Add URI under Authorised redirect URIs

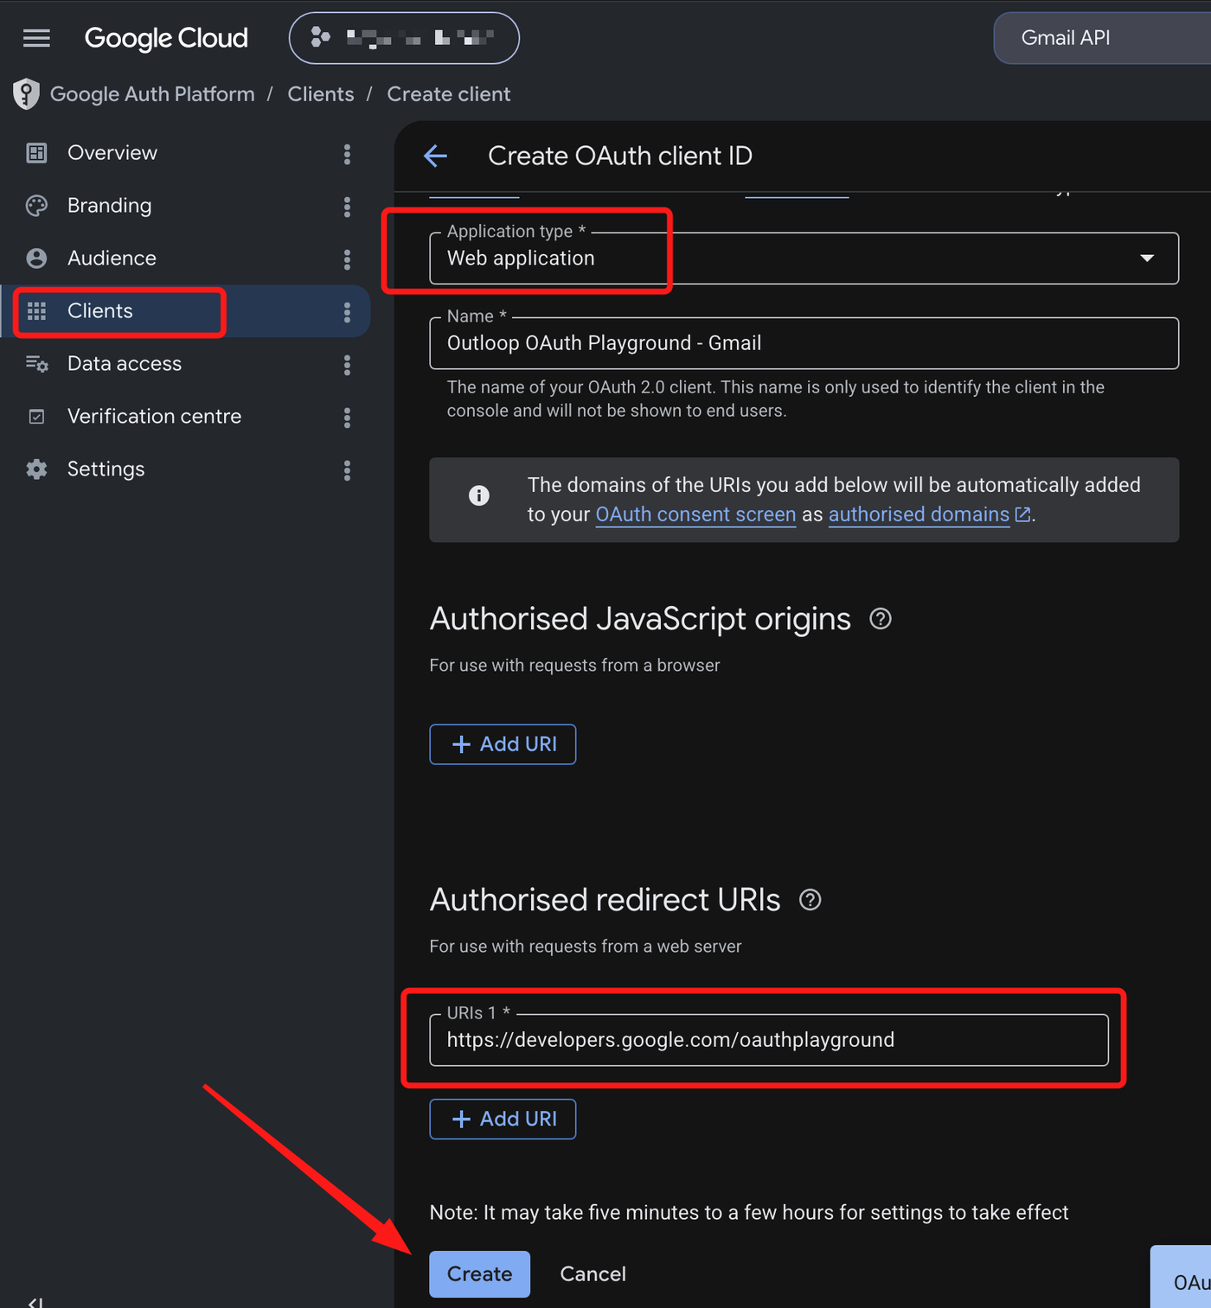(503, 1119)
